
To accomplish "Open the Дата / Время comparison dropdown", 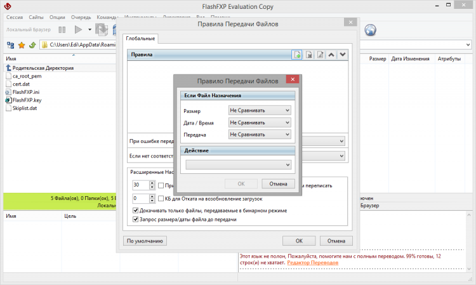I will (x=260, y=123).
